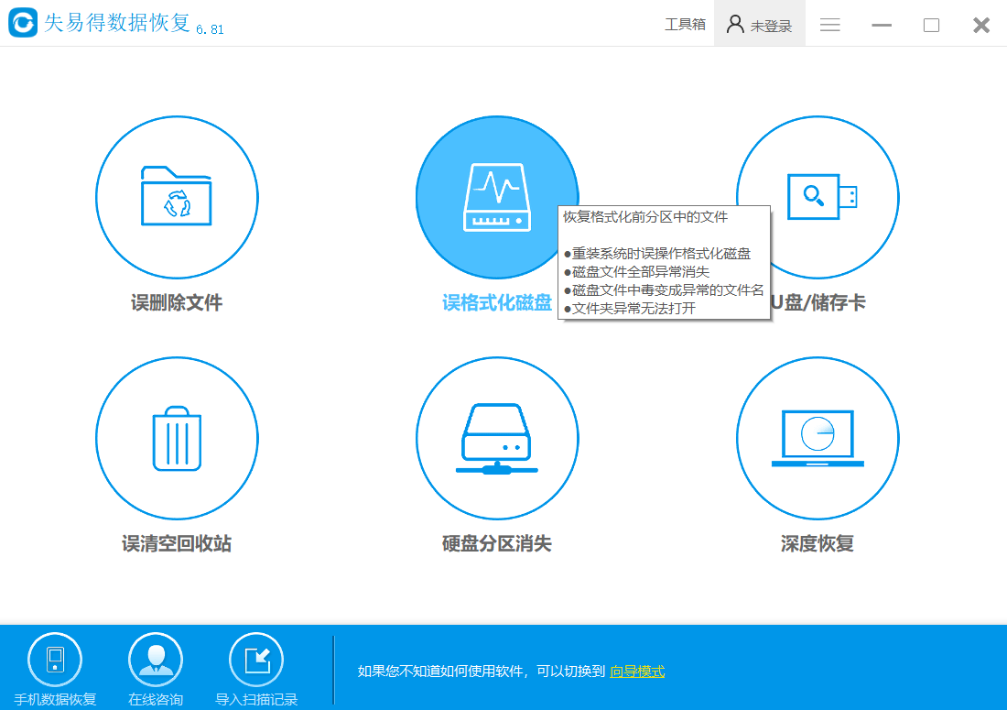Switch to 向导模式 via the link

[x=637, y=672]
